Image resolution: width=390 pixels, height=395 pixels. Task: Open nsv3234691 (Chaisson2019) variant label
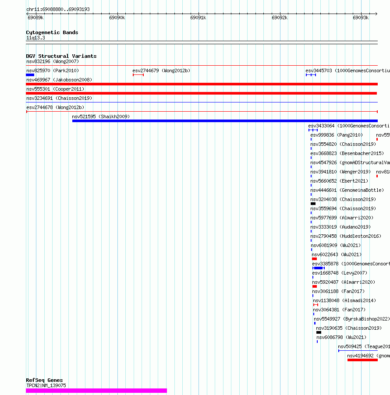[x=59, y=98]
